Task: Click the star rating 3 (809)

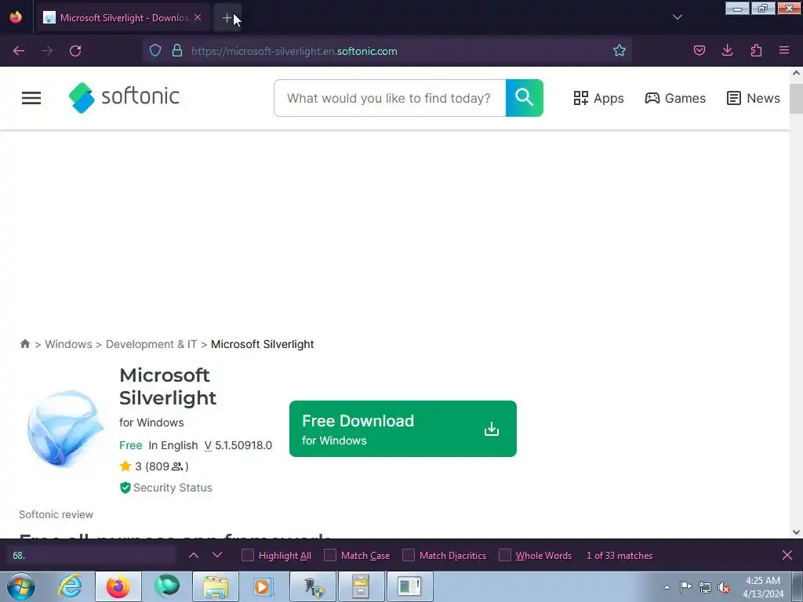Action: click(154, 466)
